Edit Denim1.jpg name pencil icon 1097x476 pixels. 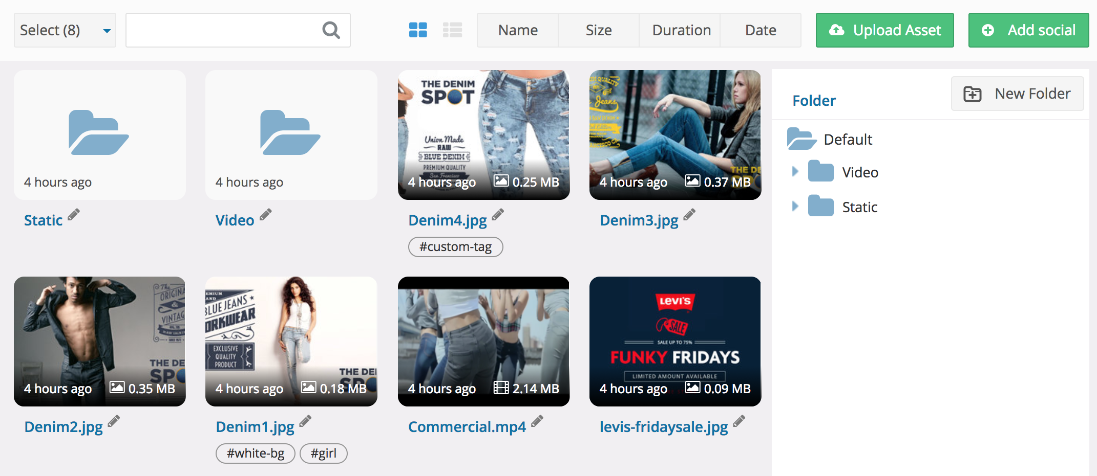point(305,421)
